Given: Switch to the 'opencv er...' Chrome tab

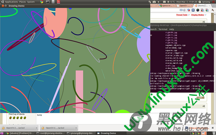Looking at the screenshot, I should coord(167,6).
